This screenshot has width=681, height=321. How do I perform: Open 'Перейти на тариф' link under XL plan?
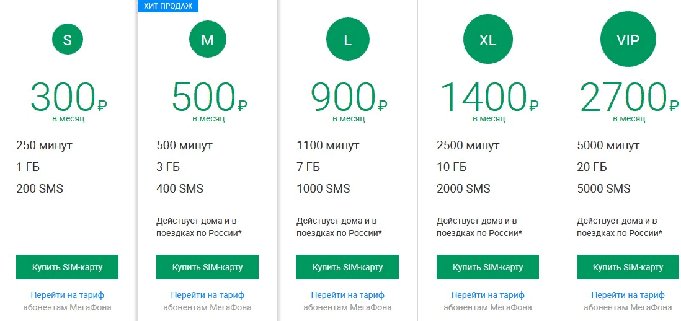coord(488,295)
